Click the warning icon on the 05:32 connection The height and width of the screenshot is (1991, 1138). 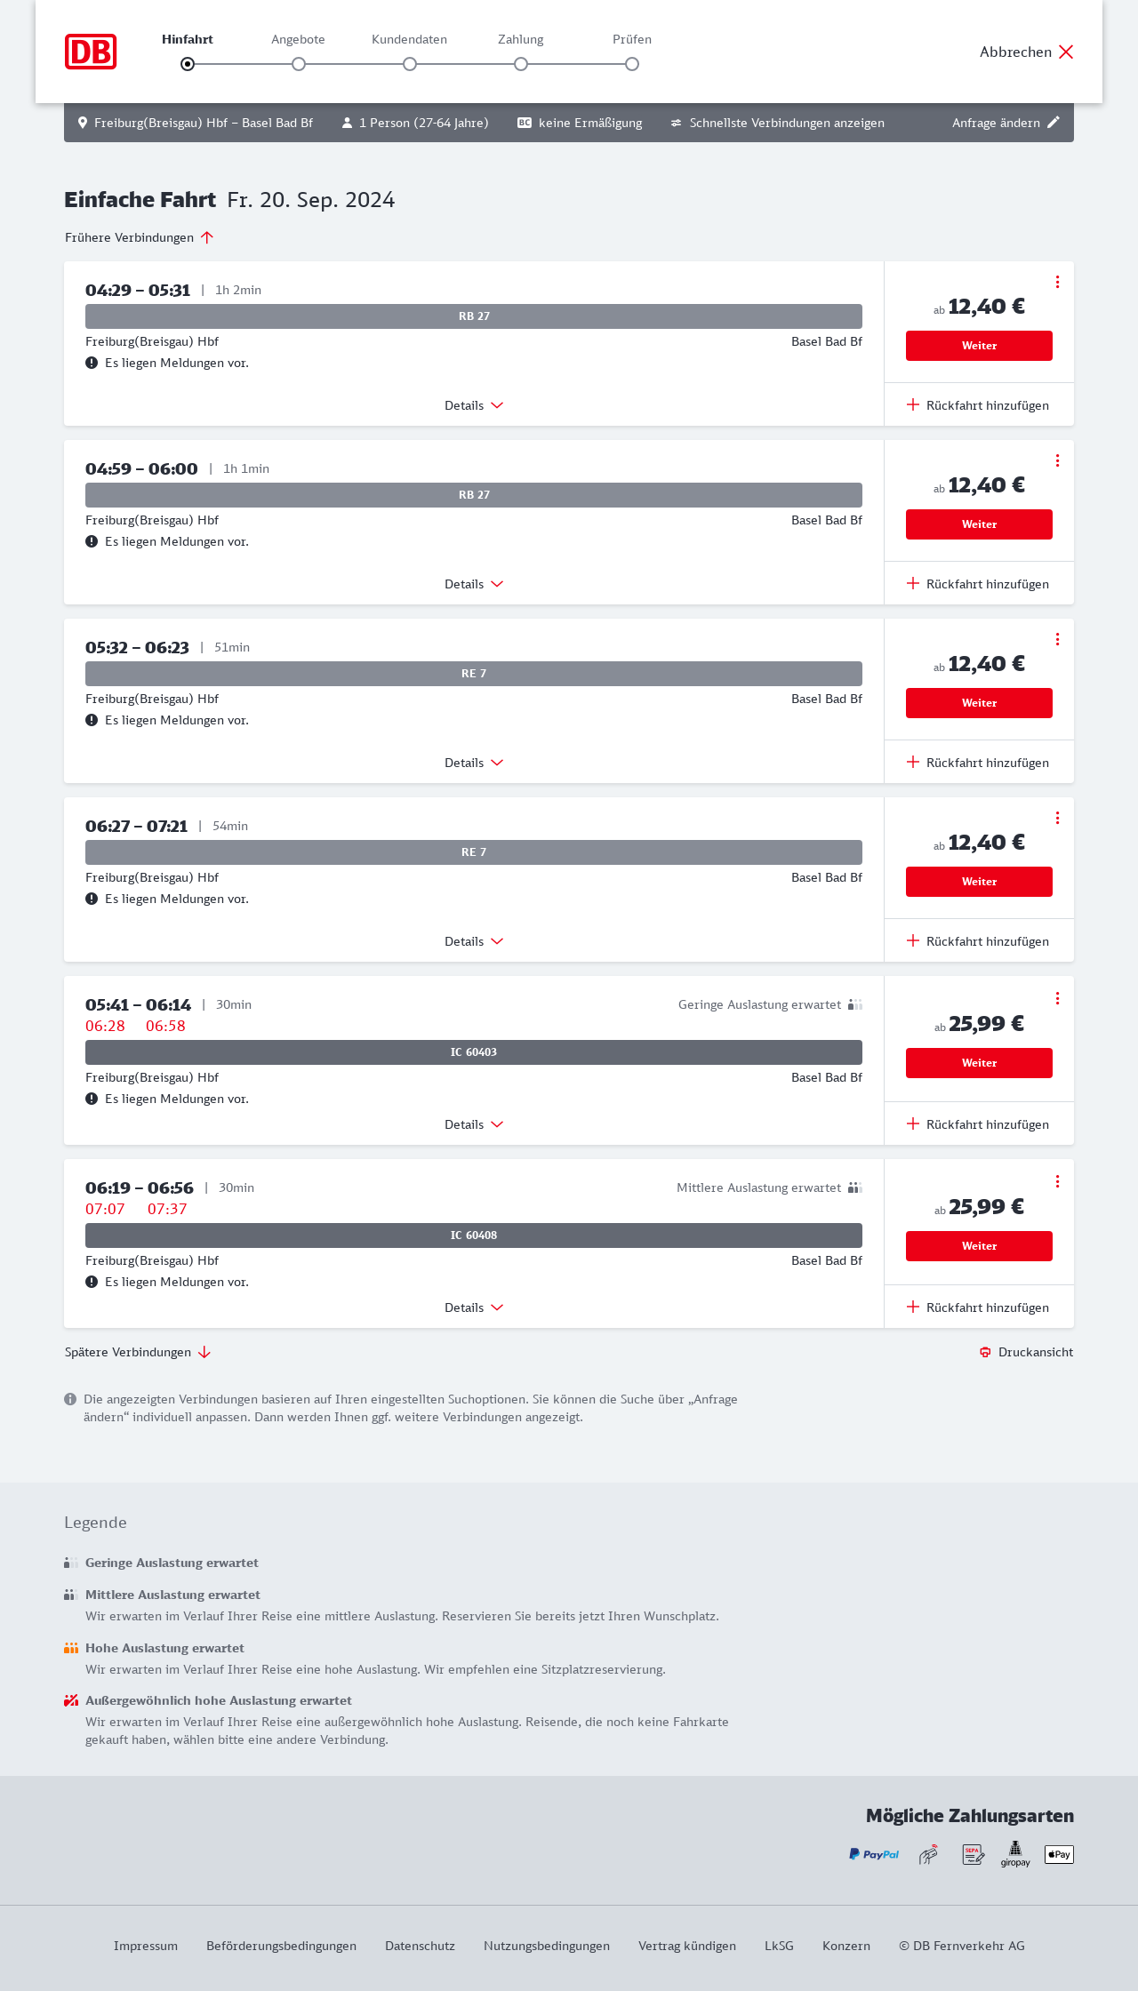tap(92, 720)
